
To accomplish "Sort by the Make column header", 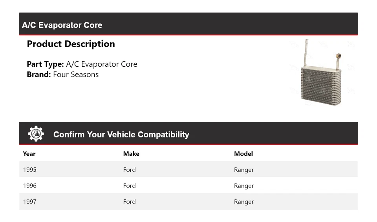I will (x=131, y=154).
